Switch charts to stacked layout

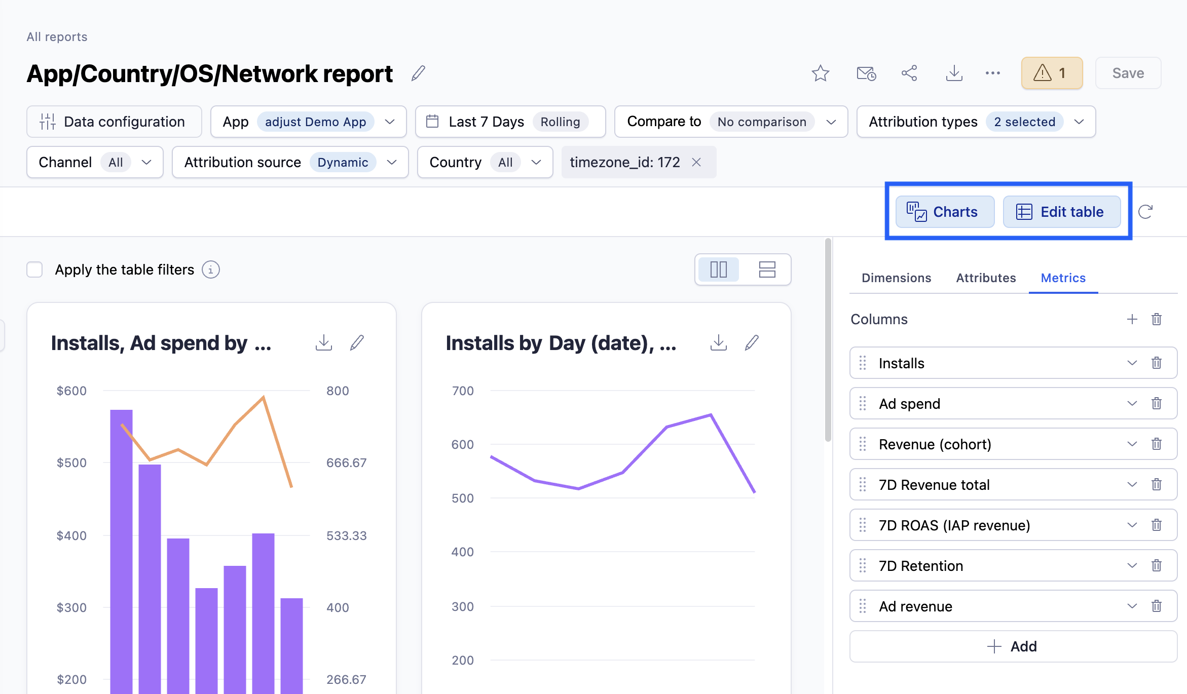coord(767,269)
